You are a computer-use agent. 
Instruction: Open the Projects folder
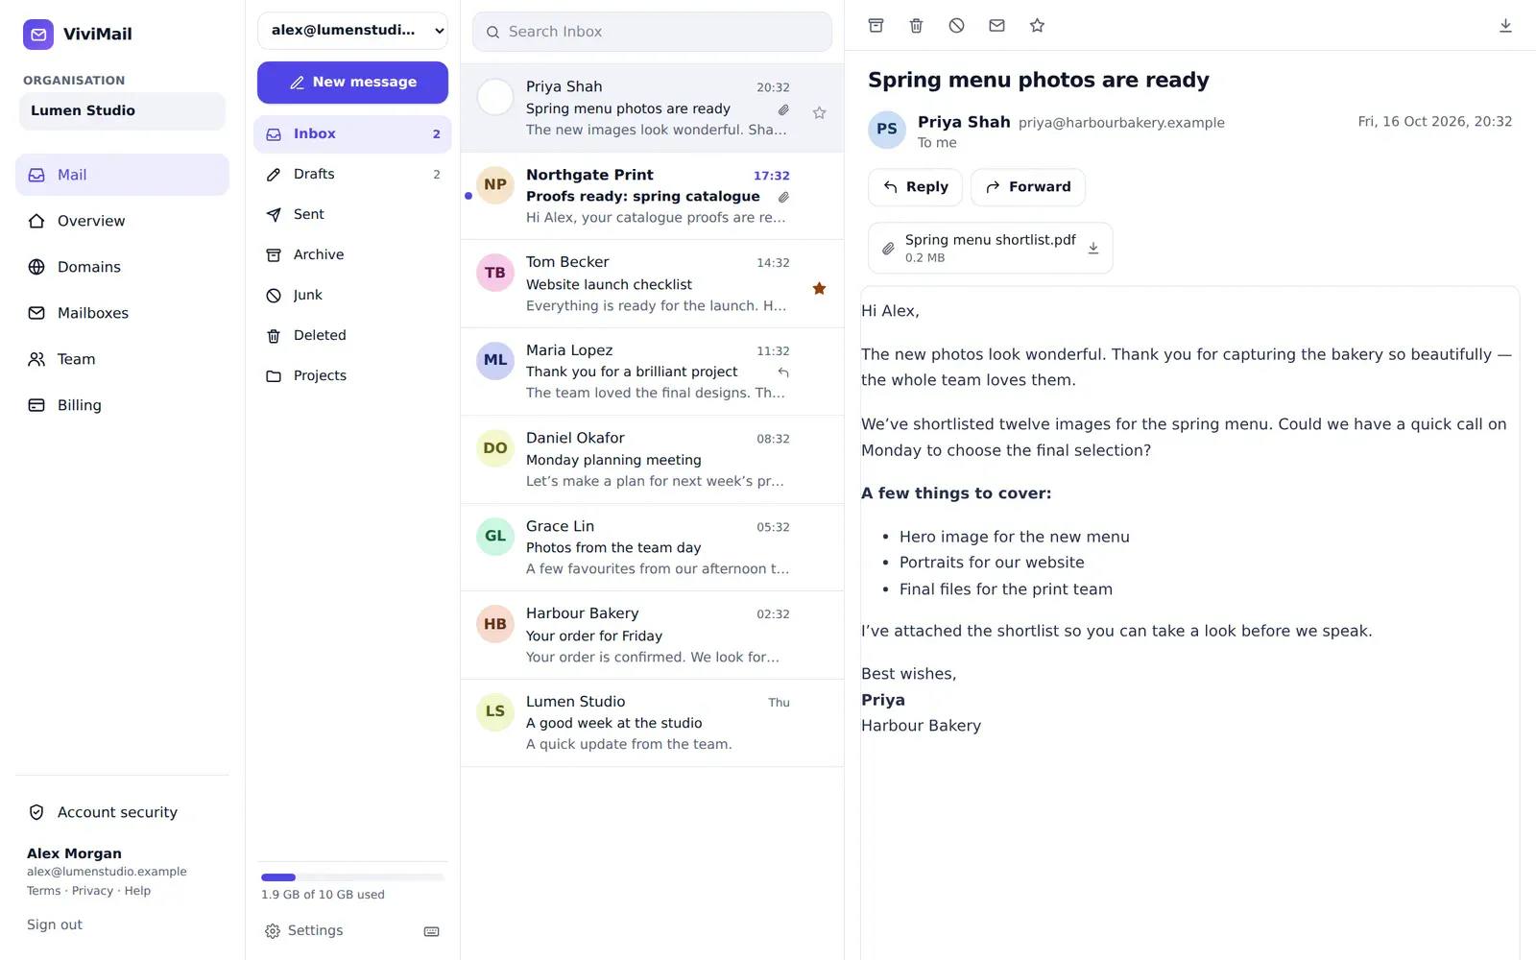tap(352, 376)
